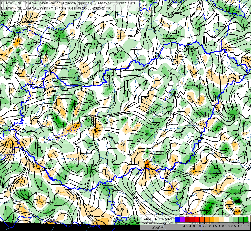Select the light green swatch between 0.5 and 1
Image resolution: width=251 pixels, height=231 pixels.
point(236,219)
